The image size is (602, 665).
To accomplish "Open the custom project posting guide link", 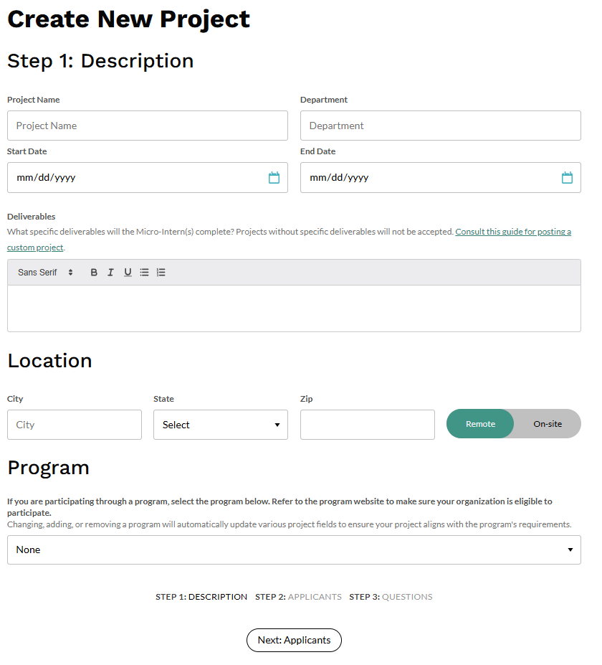I will click(x=513, y=232).
